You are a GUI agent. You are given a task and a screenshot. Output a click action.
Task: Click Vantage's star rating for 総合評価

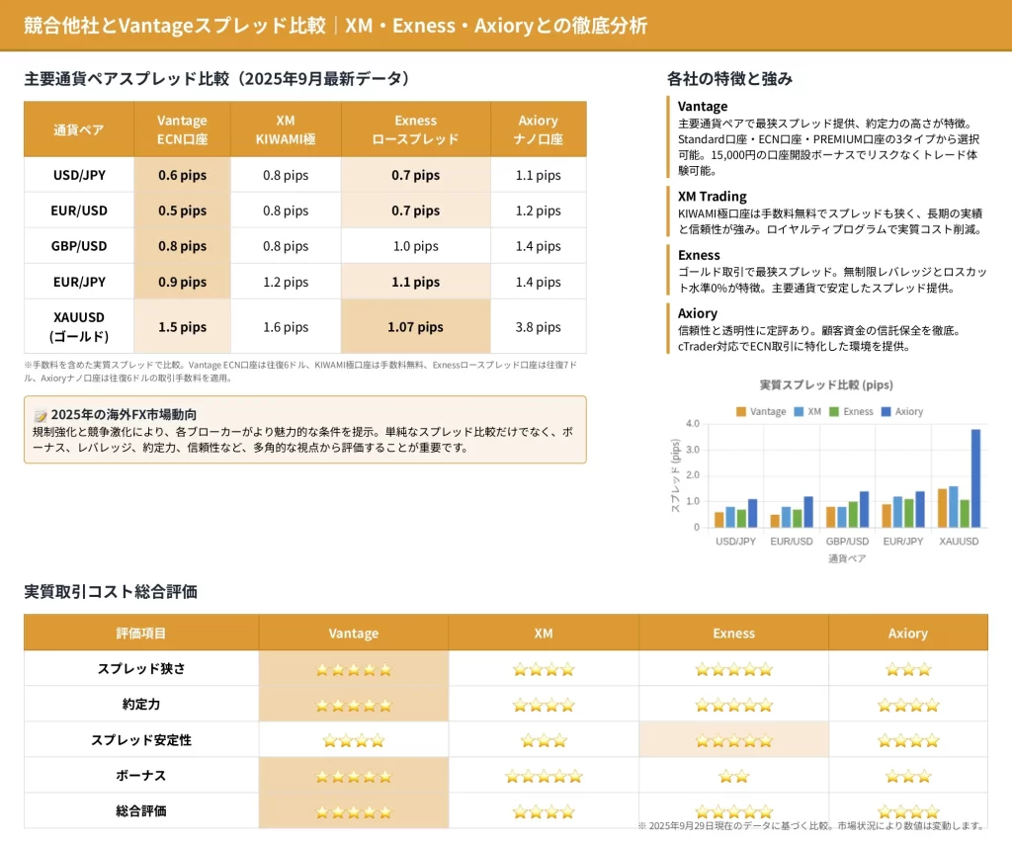coord(353,811)
